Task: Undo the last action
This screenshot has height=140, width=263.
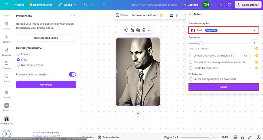Action: coord(85,5)
